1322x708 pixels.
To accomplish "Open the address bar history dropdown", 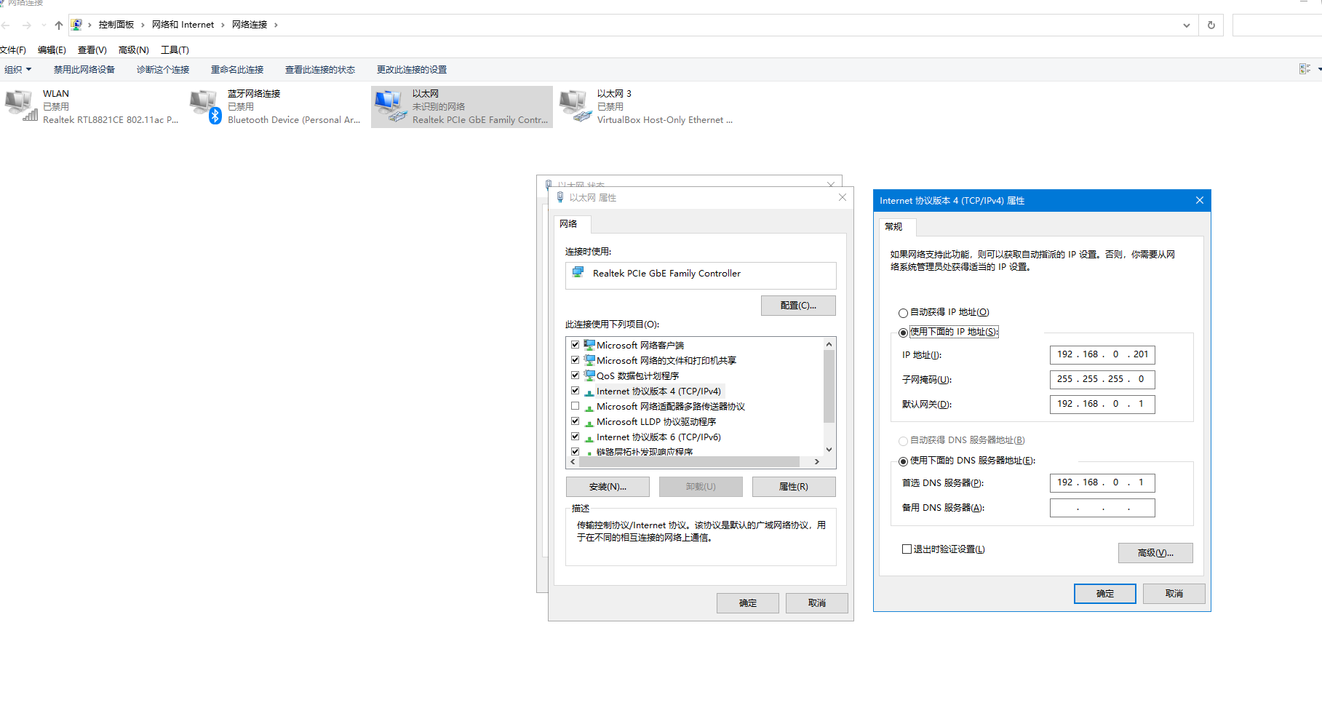I will [1187, 25].
